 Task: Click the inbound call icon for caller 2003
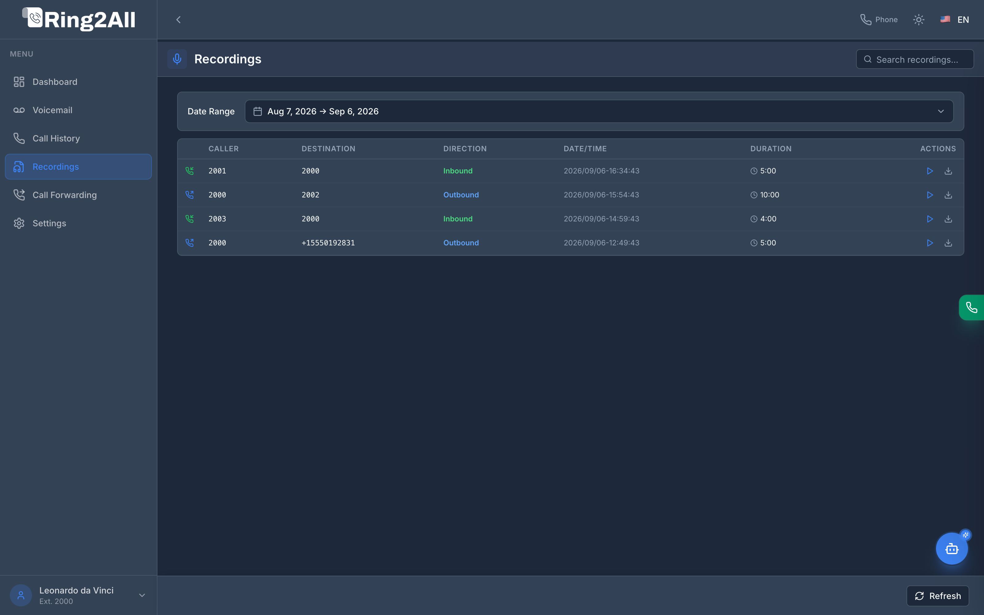(x=189, y=219)
